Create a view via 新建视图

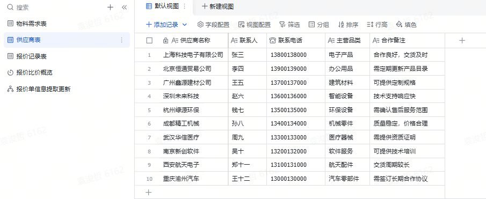[x=217, y=6]
